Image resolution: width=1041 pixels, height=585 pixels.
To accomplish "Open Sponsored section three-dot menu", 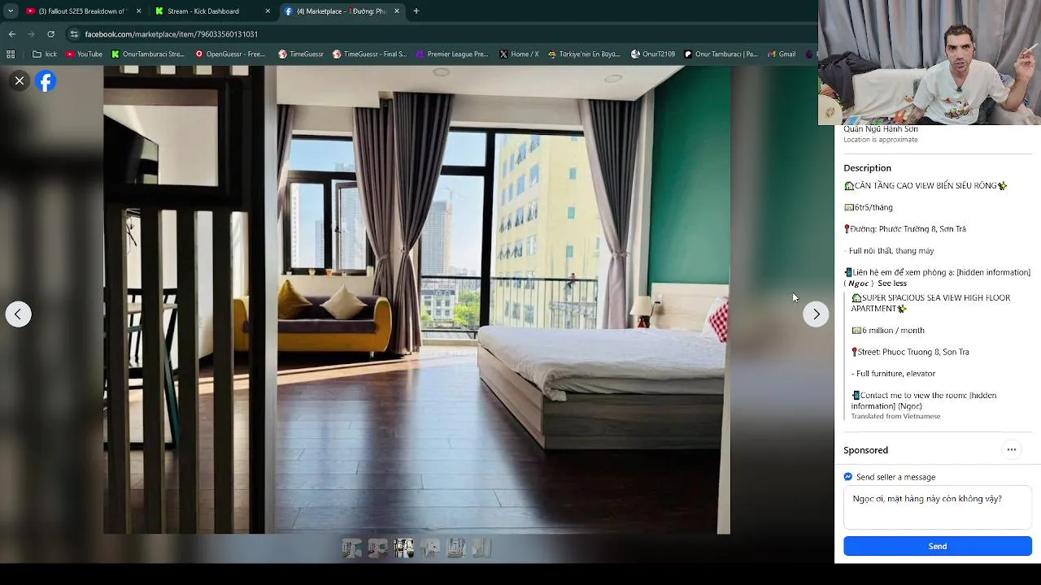I will [x=1012, y=449].
